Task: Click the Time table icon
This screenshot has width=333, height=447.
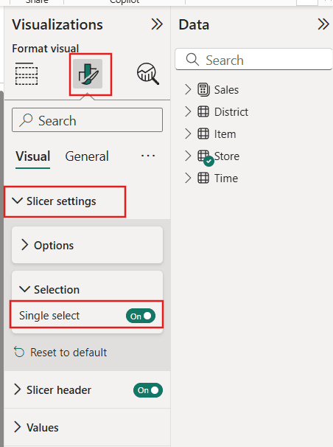Action: tap(203, 179)
